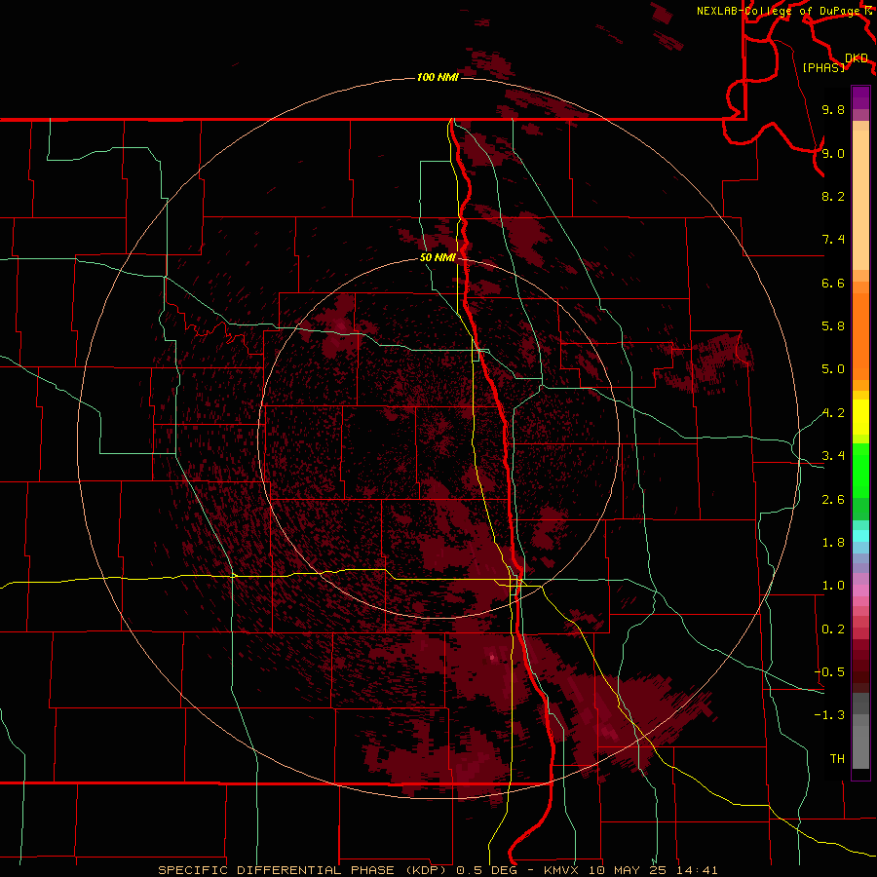
Task: Click the '100 NMI' range ring label
Action: pyautogui.click(x=438, y=77)
